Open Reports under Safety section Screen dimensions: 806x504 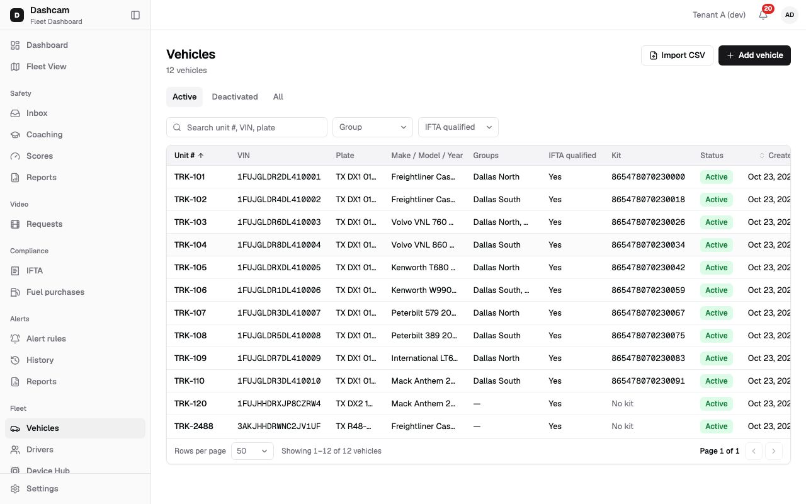click(76, 178)
